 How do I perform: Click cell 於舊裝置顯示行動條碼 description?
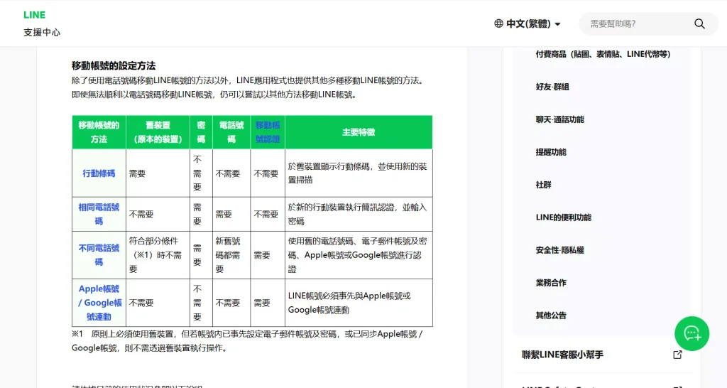tap(359, 173)
